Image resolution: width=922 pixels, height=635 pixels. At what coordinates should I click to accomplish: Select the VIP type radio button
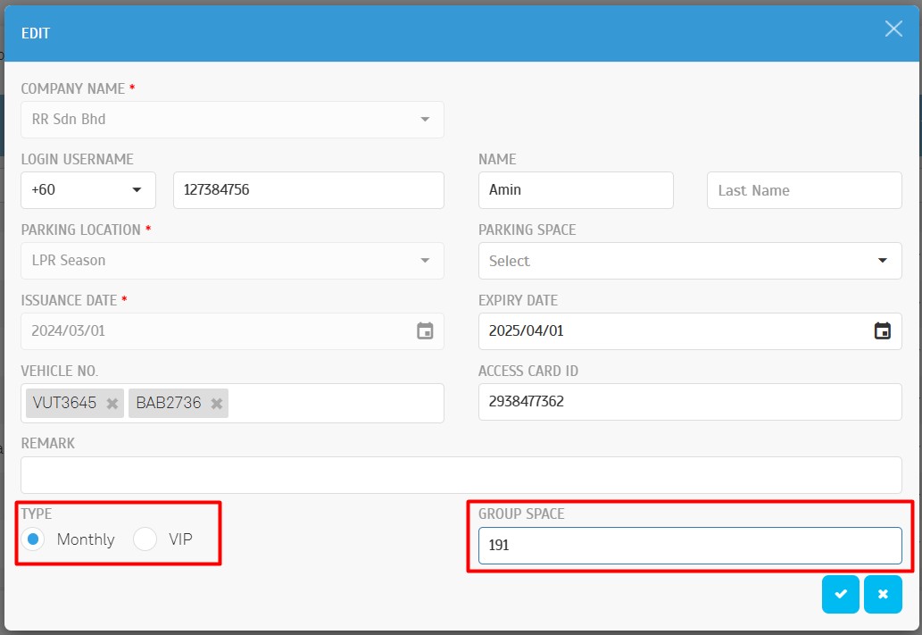pos(145,539)
